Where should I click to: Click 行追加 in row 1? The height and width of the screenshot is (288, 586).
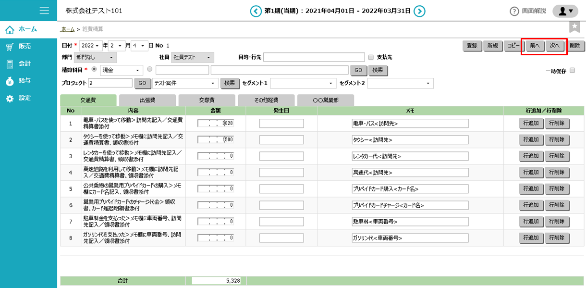531,124
